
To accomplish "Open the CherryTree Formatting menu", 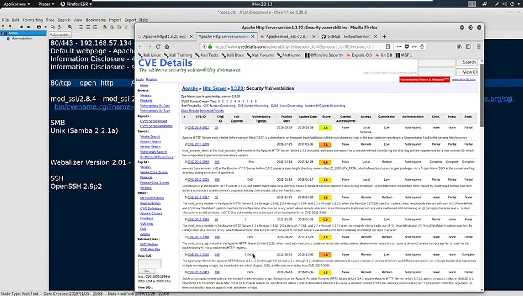I will pos(32,20).
